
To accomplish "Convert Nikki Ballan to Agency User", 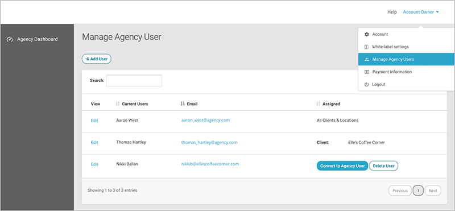I will (x=342, y=166).
